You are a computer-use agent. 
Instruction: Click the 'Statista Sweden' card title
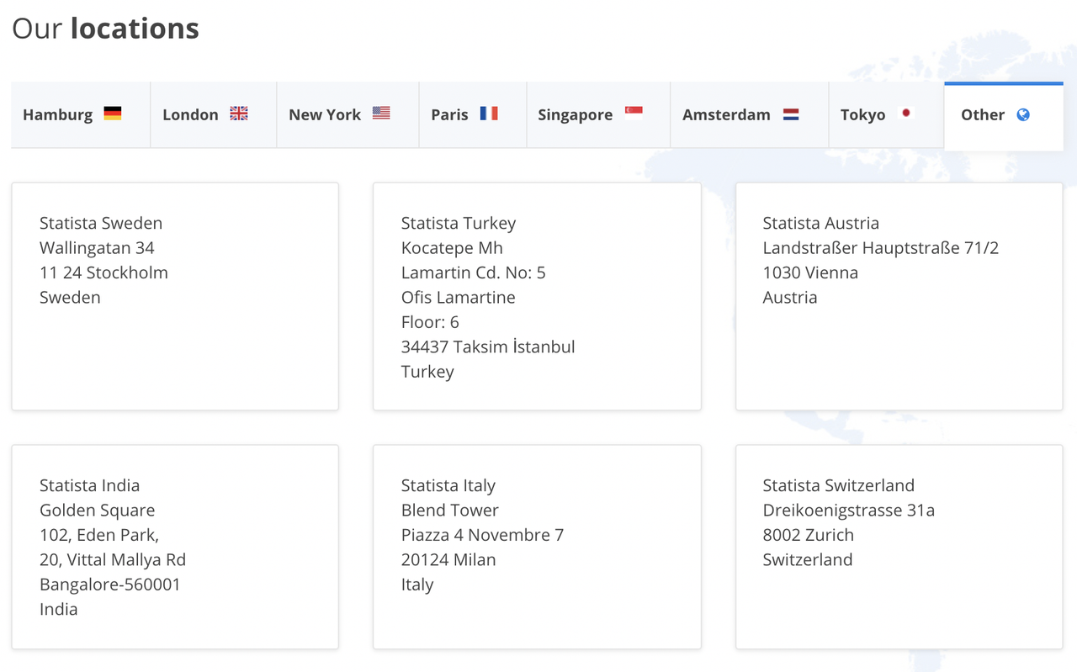[x=101, y=223]
